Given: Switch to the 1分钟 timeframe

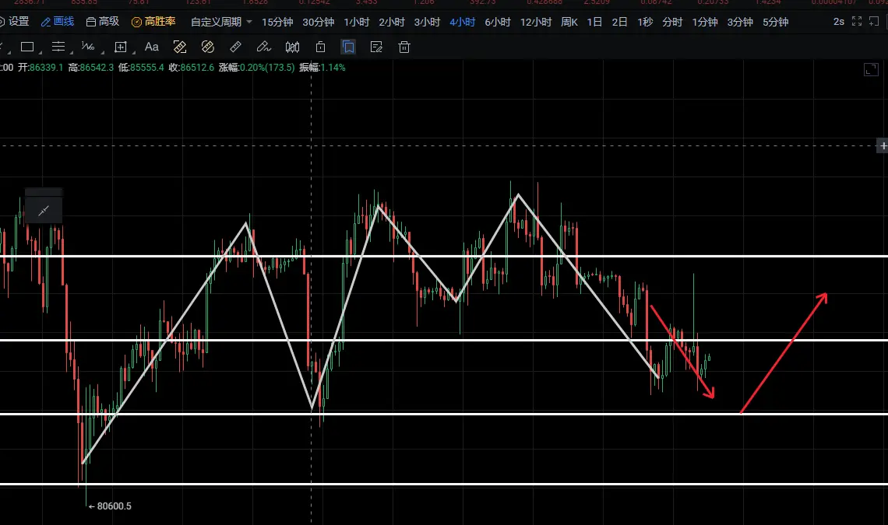Looking at the screenshot, I should (705, 22).
